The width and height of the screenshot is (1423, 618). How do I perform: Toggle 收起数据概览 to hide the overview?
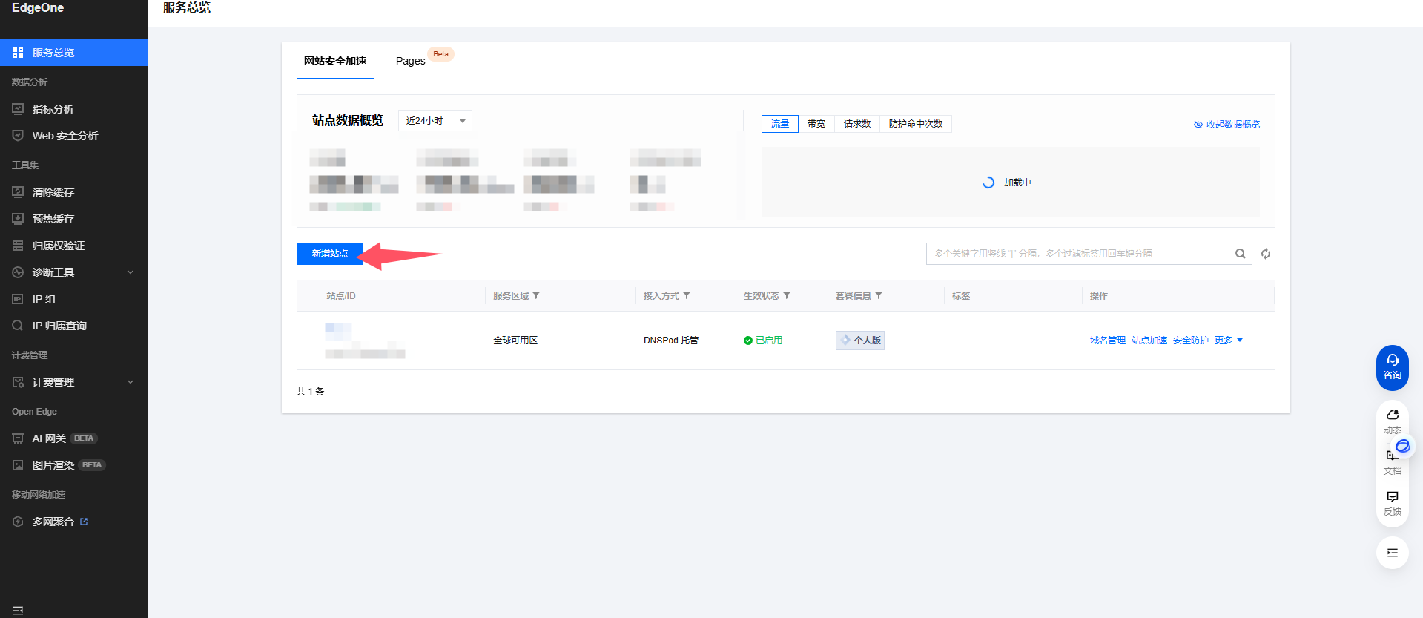tap(1226, 125)
